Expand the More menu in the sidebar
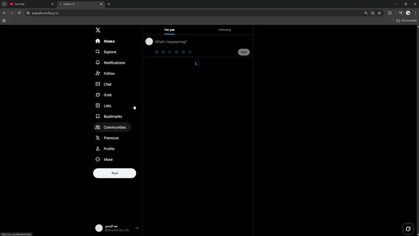 (x=104, y=160)
